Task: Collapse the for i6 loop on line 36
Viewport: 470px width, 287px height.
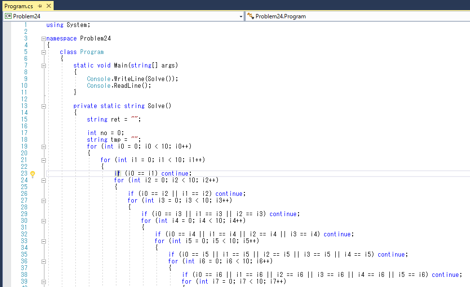Action: coord(43,261)
